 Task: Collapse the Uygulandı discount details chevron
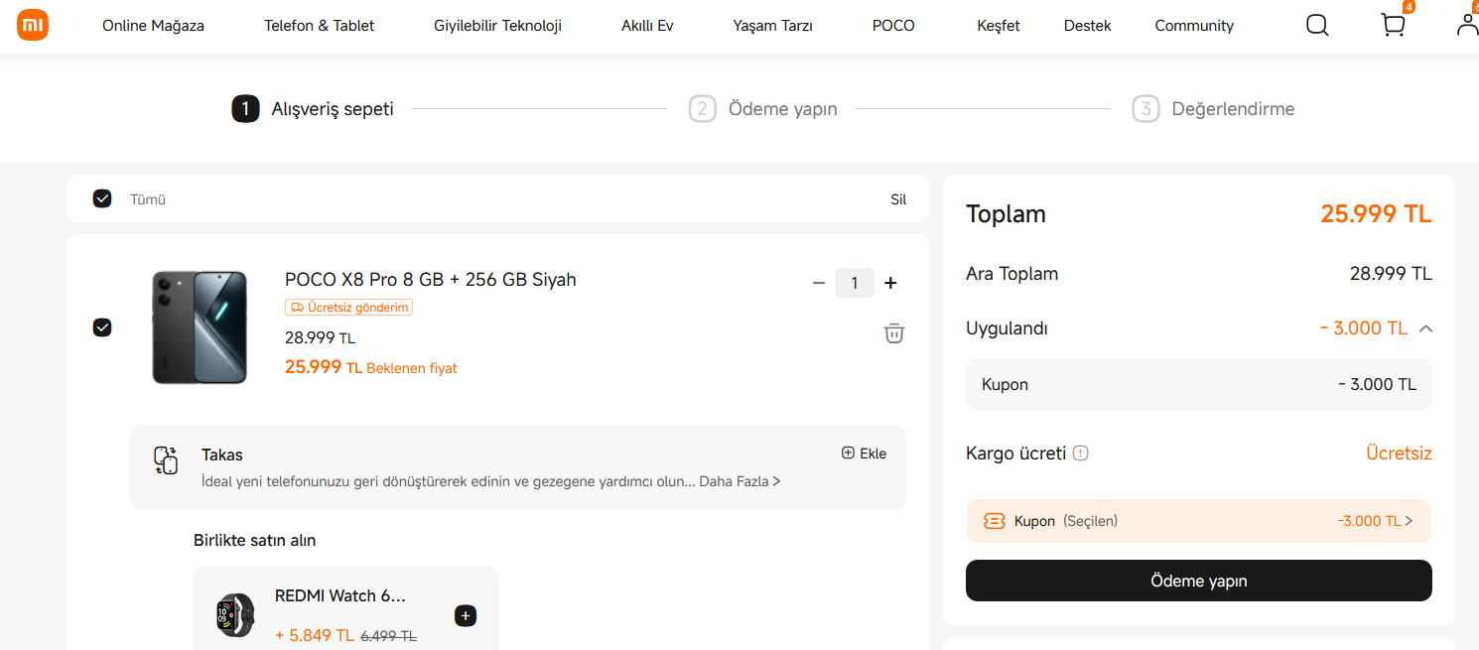click(x=1425, y=328)
